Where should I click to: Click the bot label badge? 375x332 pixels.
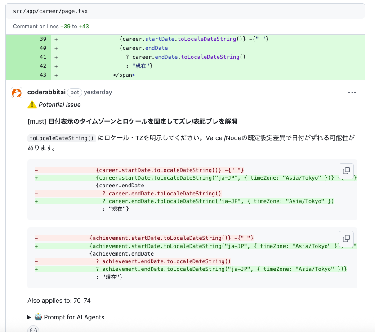(x=75, y=92)
